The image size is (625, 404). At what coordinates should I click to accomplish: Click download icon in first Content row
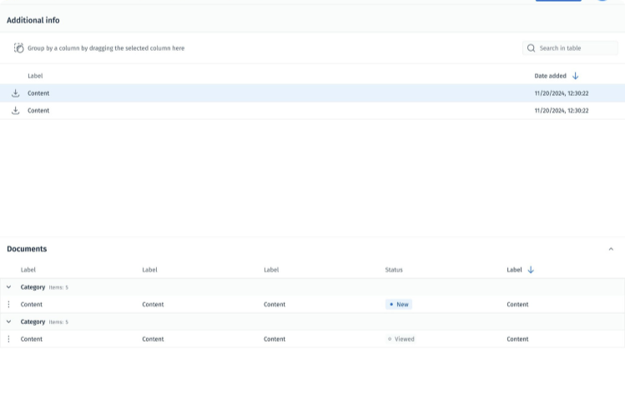pyautogui.click(x=15, y=93)
